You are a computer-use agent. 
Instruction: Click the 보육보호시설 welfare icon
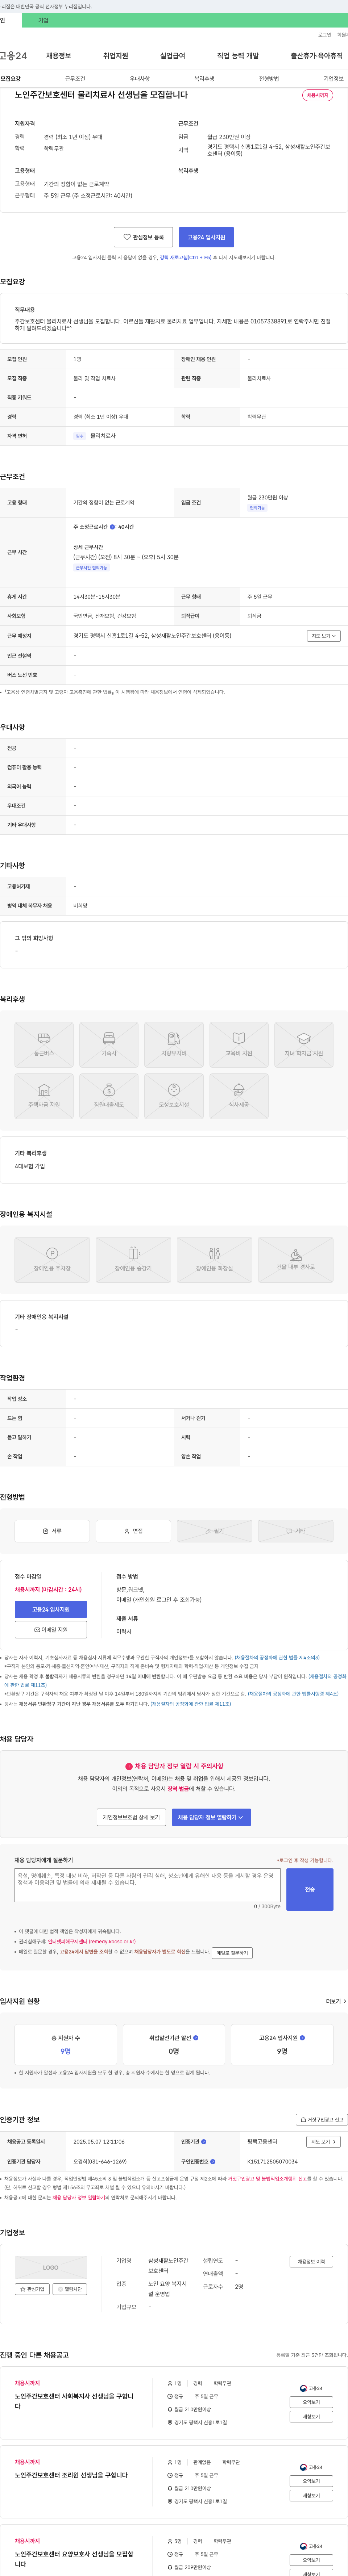pyautogui.click(x=174, y=1096)
